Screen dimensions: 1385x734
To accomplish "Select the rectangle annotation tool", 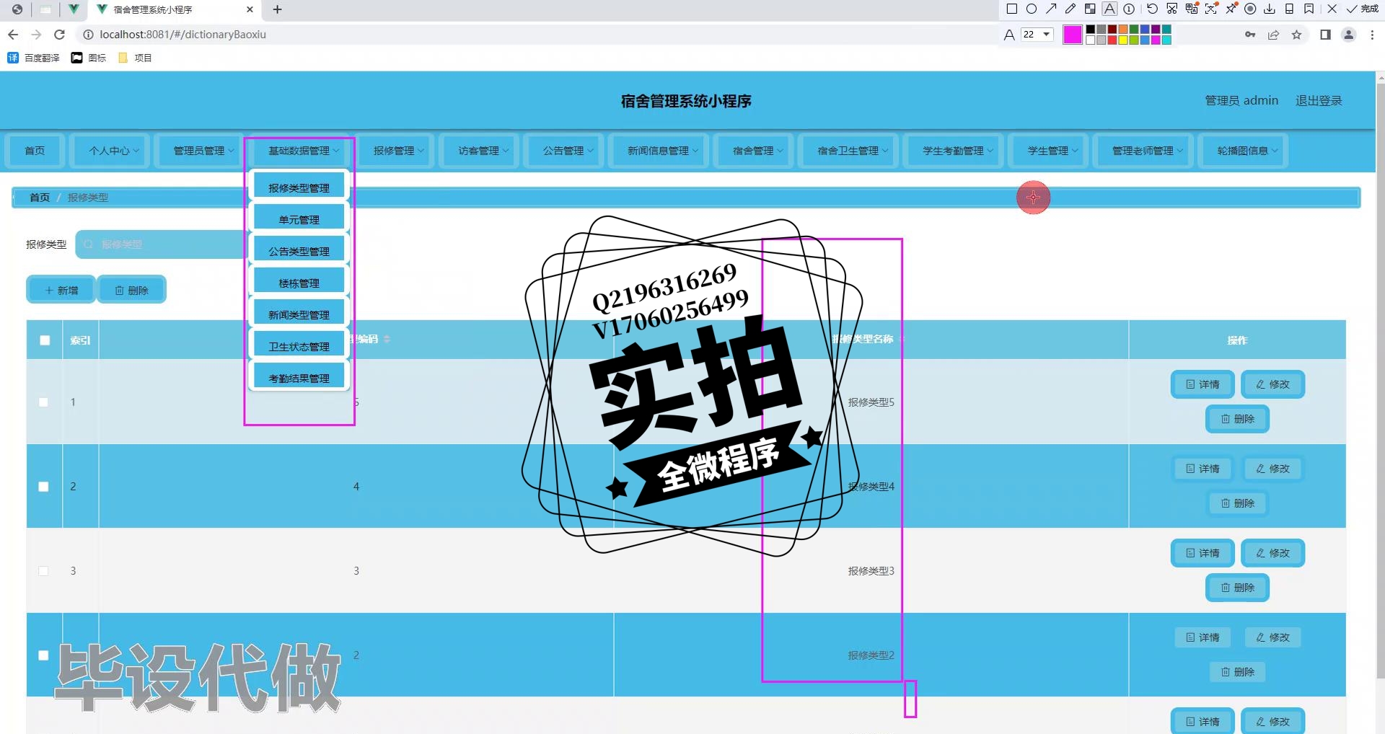I will (1011, 9).
